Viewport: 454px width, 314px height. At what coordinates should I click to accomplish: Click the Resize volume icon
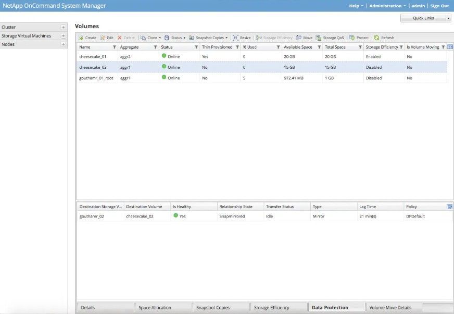[x=236, y=38]
